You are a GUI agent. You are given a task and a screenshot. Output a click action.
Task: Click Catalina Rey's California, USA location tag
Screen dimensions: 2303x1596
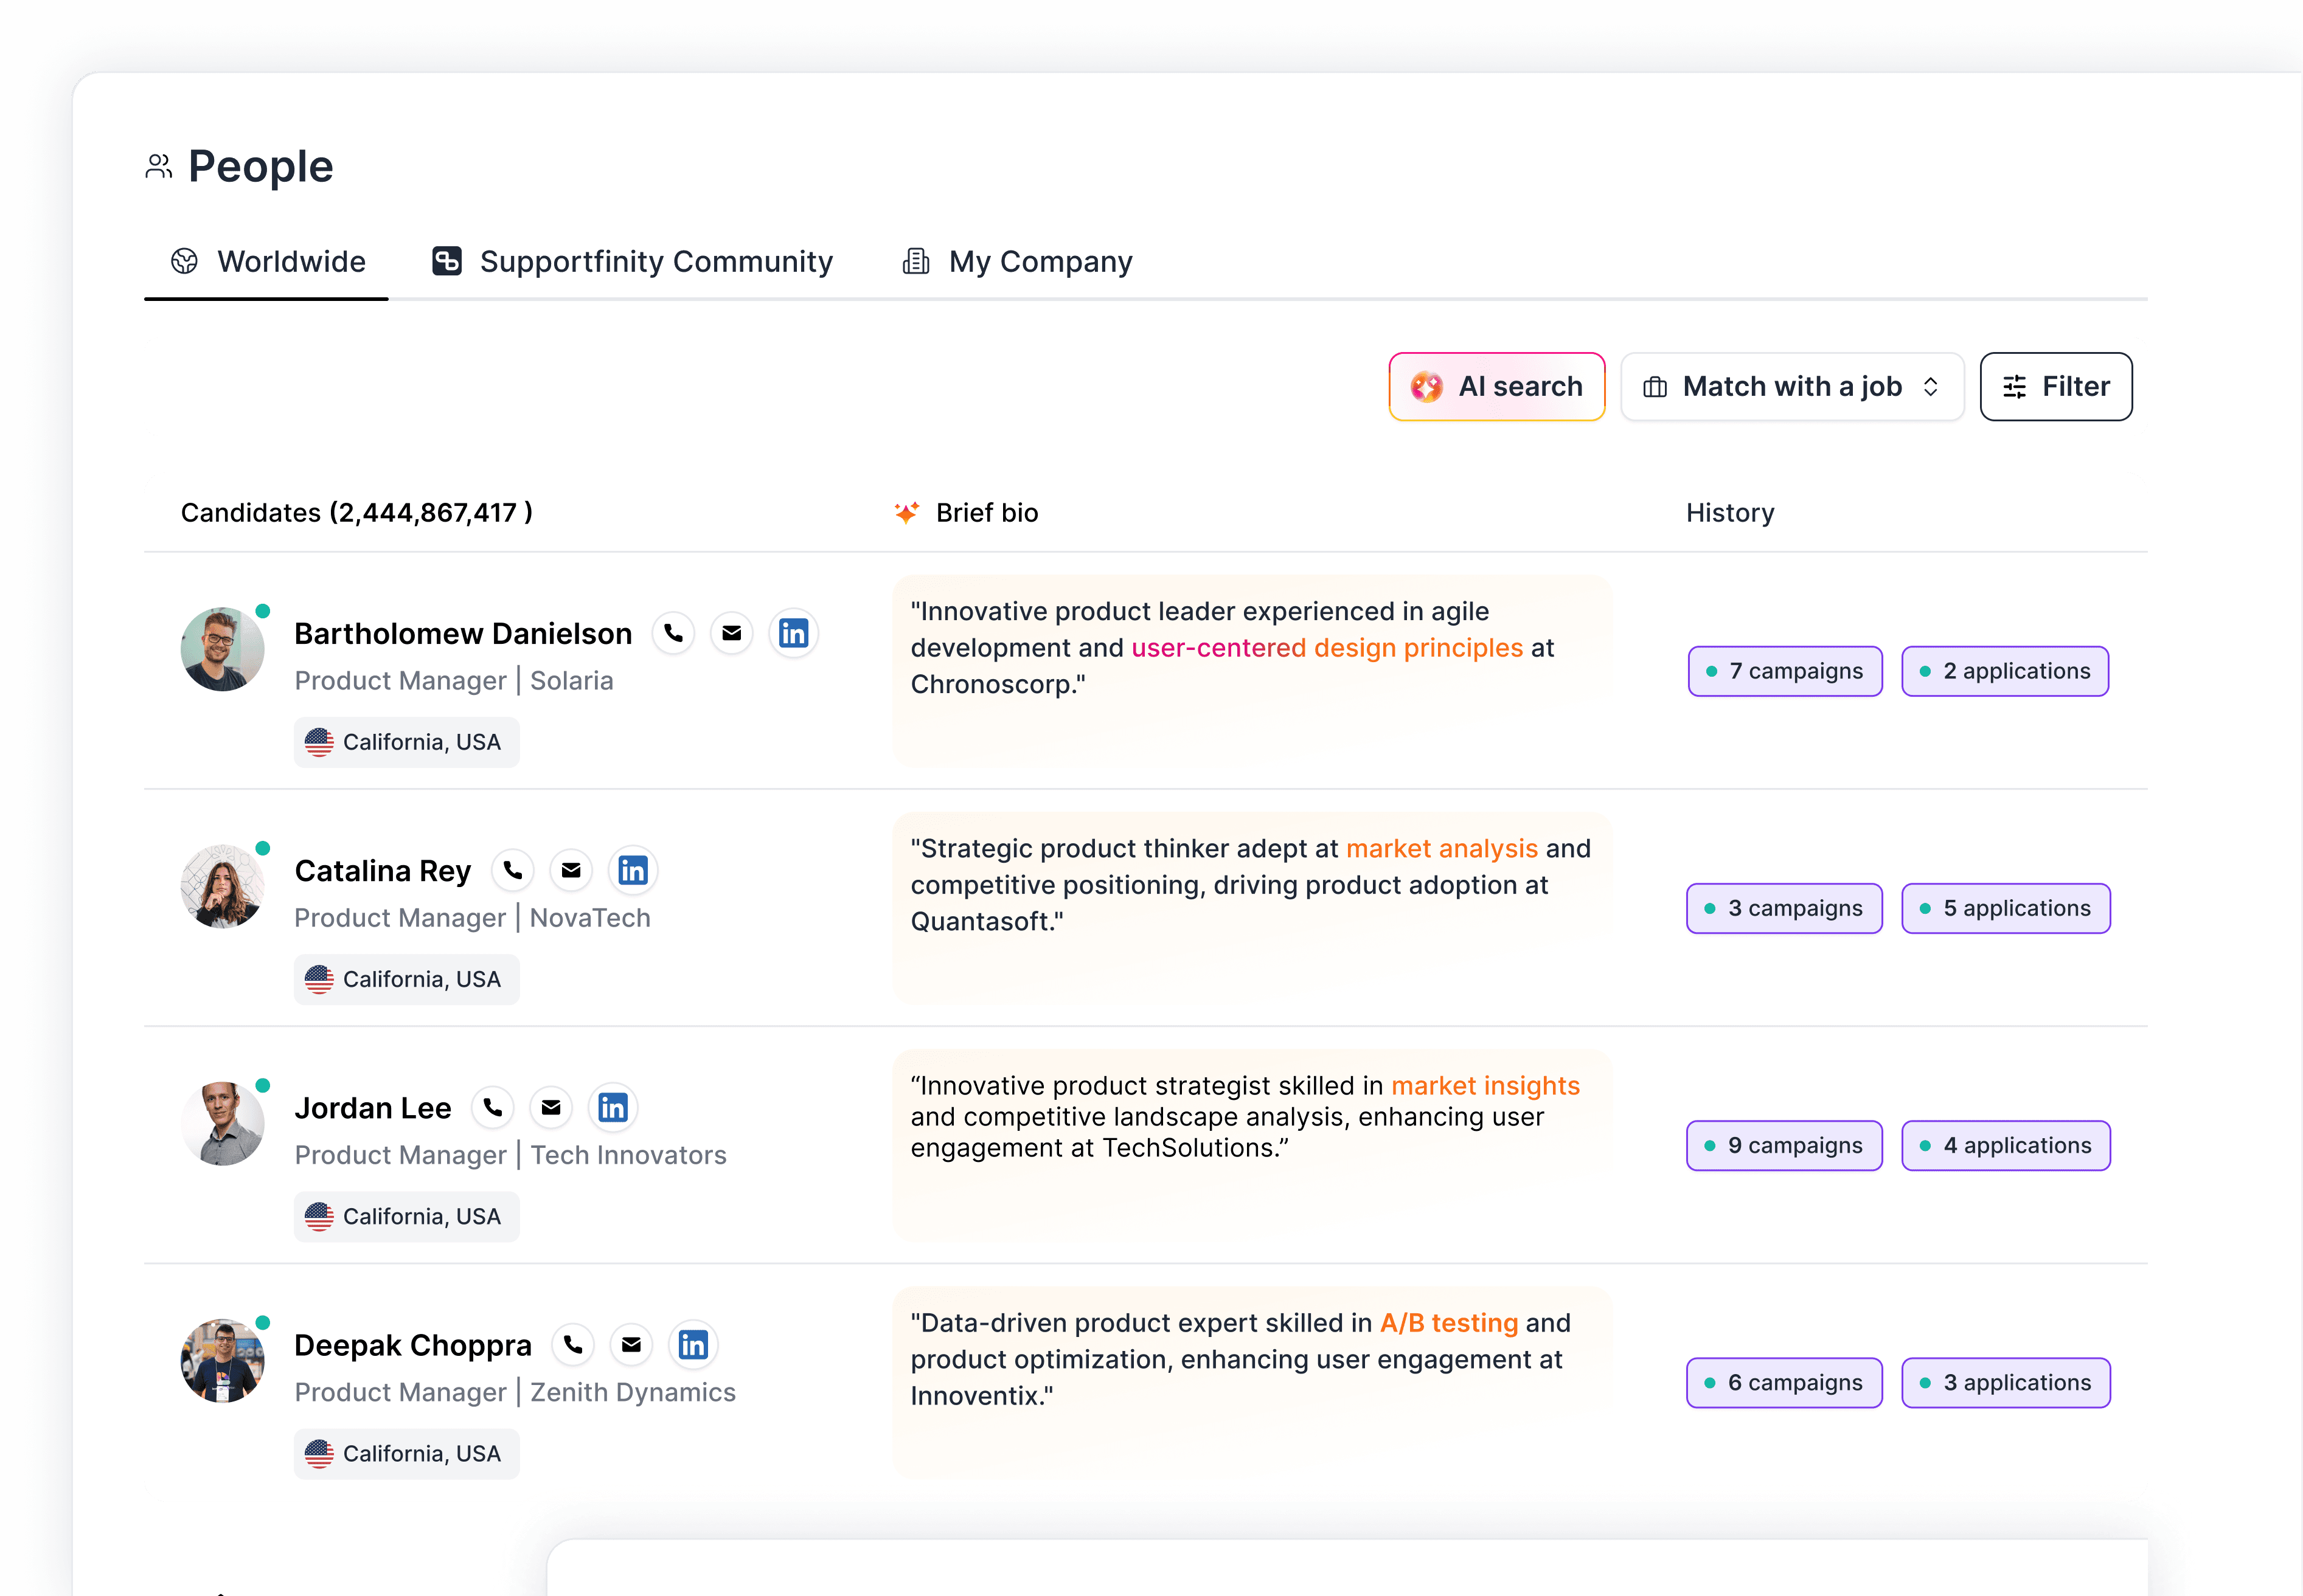tap(406, 979)
